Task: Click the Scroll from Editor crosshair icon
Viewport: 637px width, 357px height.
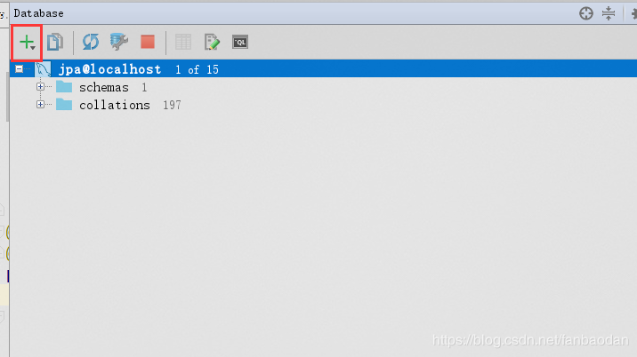Action: tap(585, 13)
